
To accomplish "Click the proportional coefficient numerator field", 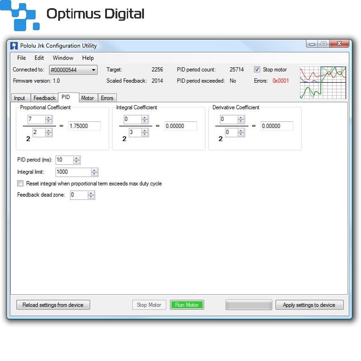I will click(x=36, y=119).
